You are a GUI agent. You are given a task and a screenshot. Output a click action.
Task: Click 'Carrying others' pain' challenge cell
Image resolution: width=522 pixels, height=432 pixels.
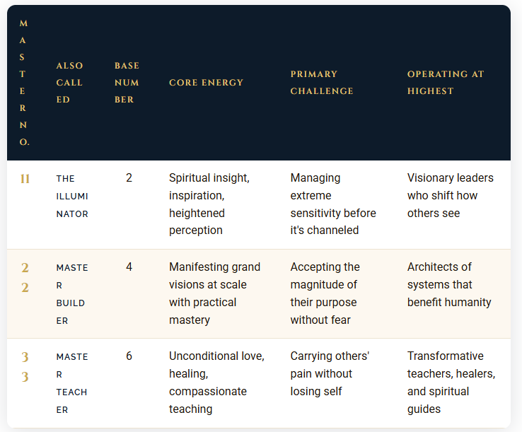pos(330,374)
